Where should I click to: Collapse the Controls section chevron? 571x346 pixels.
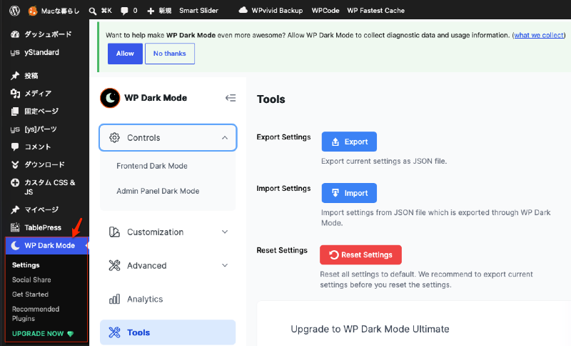tap(225, 137)
